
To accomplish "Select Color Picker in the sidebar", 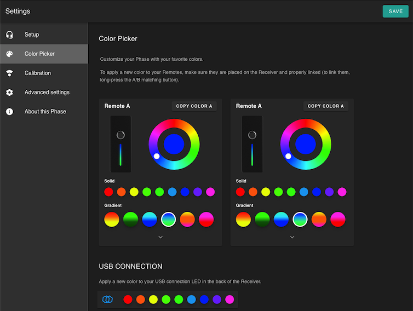I will coord(44,54).
